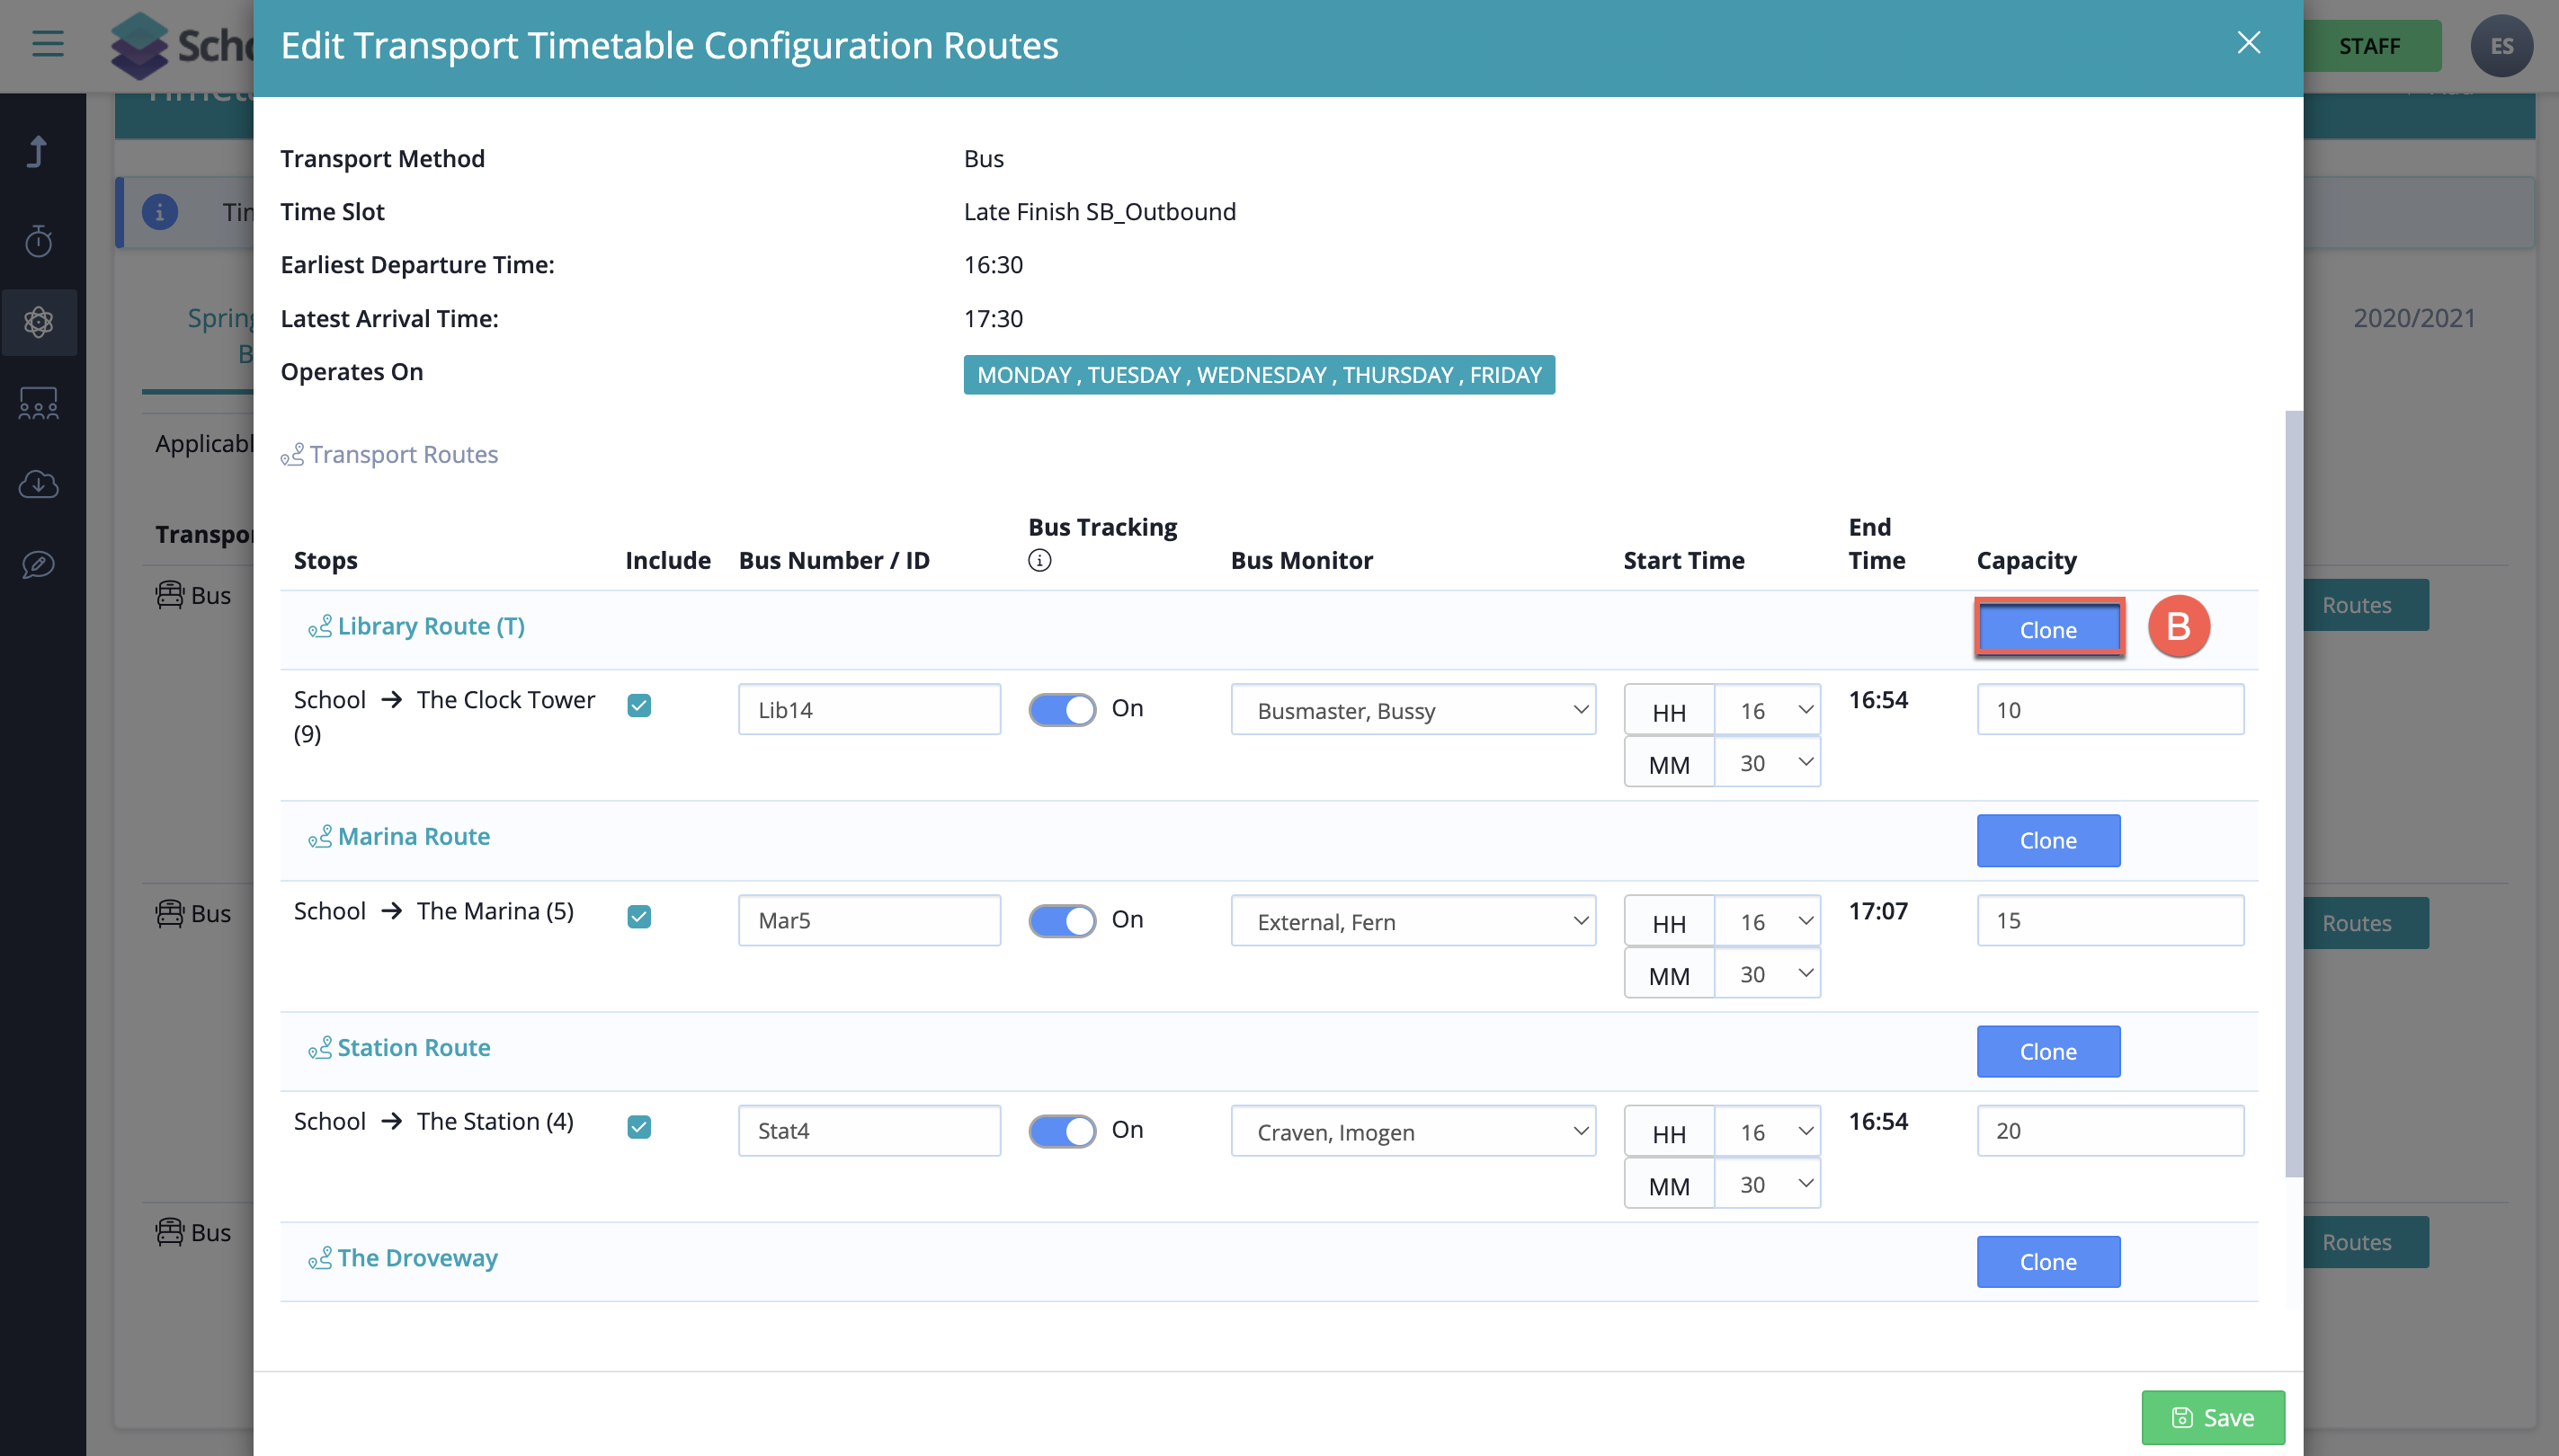Open the hour dropdown for Station route
This screenshot has width=2559, height=1456.
[1768, 1132]
